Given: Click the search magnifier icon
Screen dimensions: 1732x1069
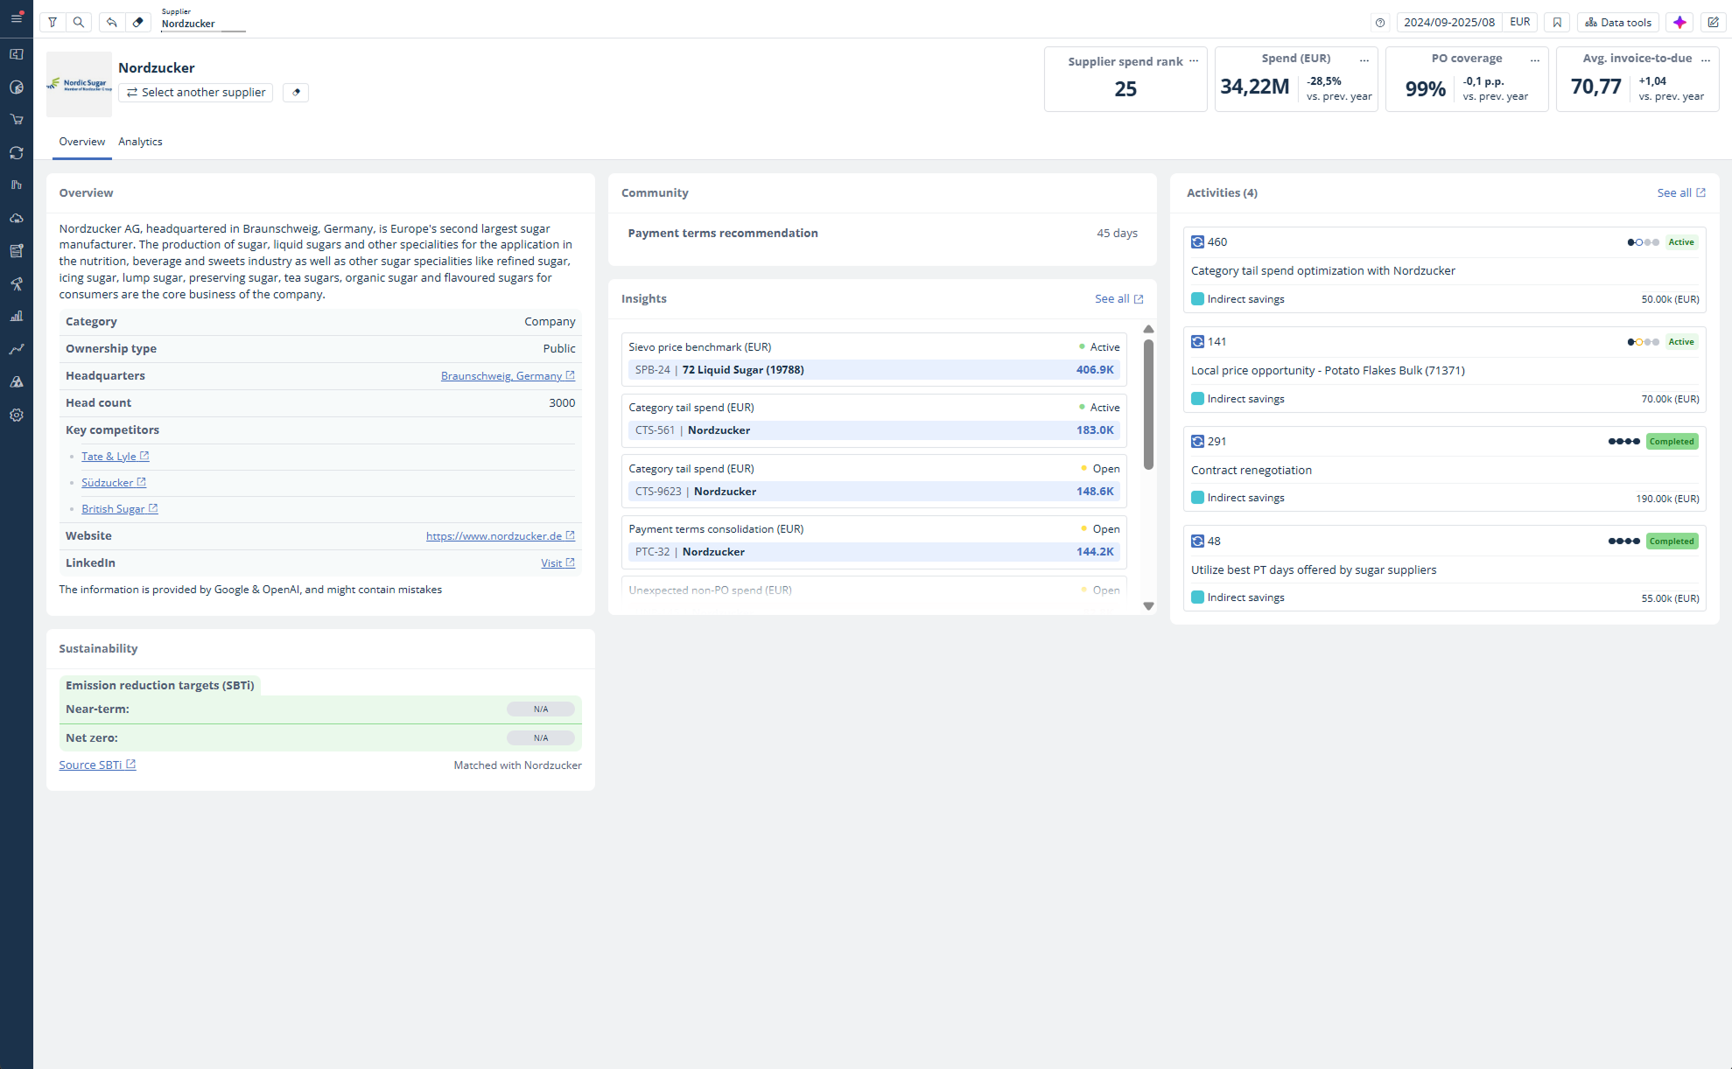Looking at the screenshot, I should 79,23.
